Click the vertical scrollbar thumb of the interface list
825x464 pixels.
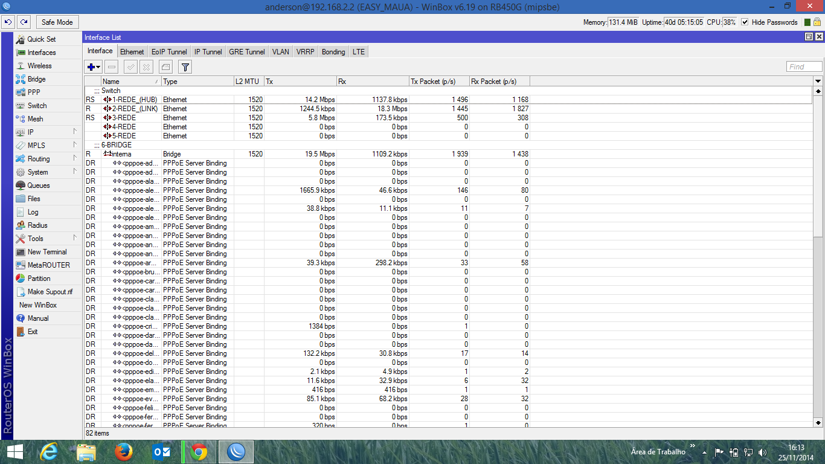(818, 166)
